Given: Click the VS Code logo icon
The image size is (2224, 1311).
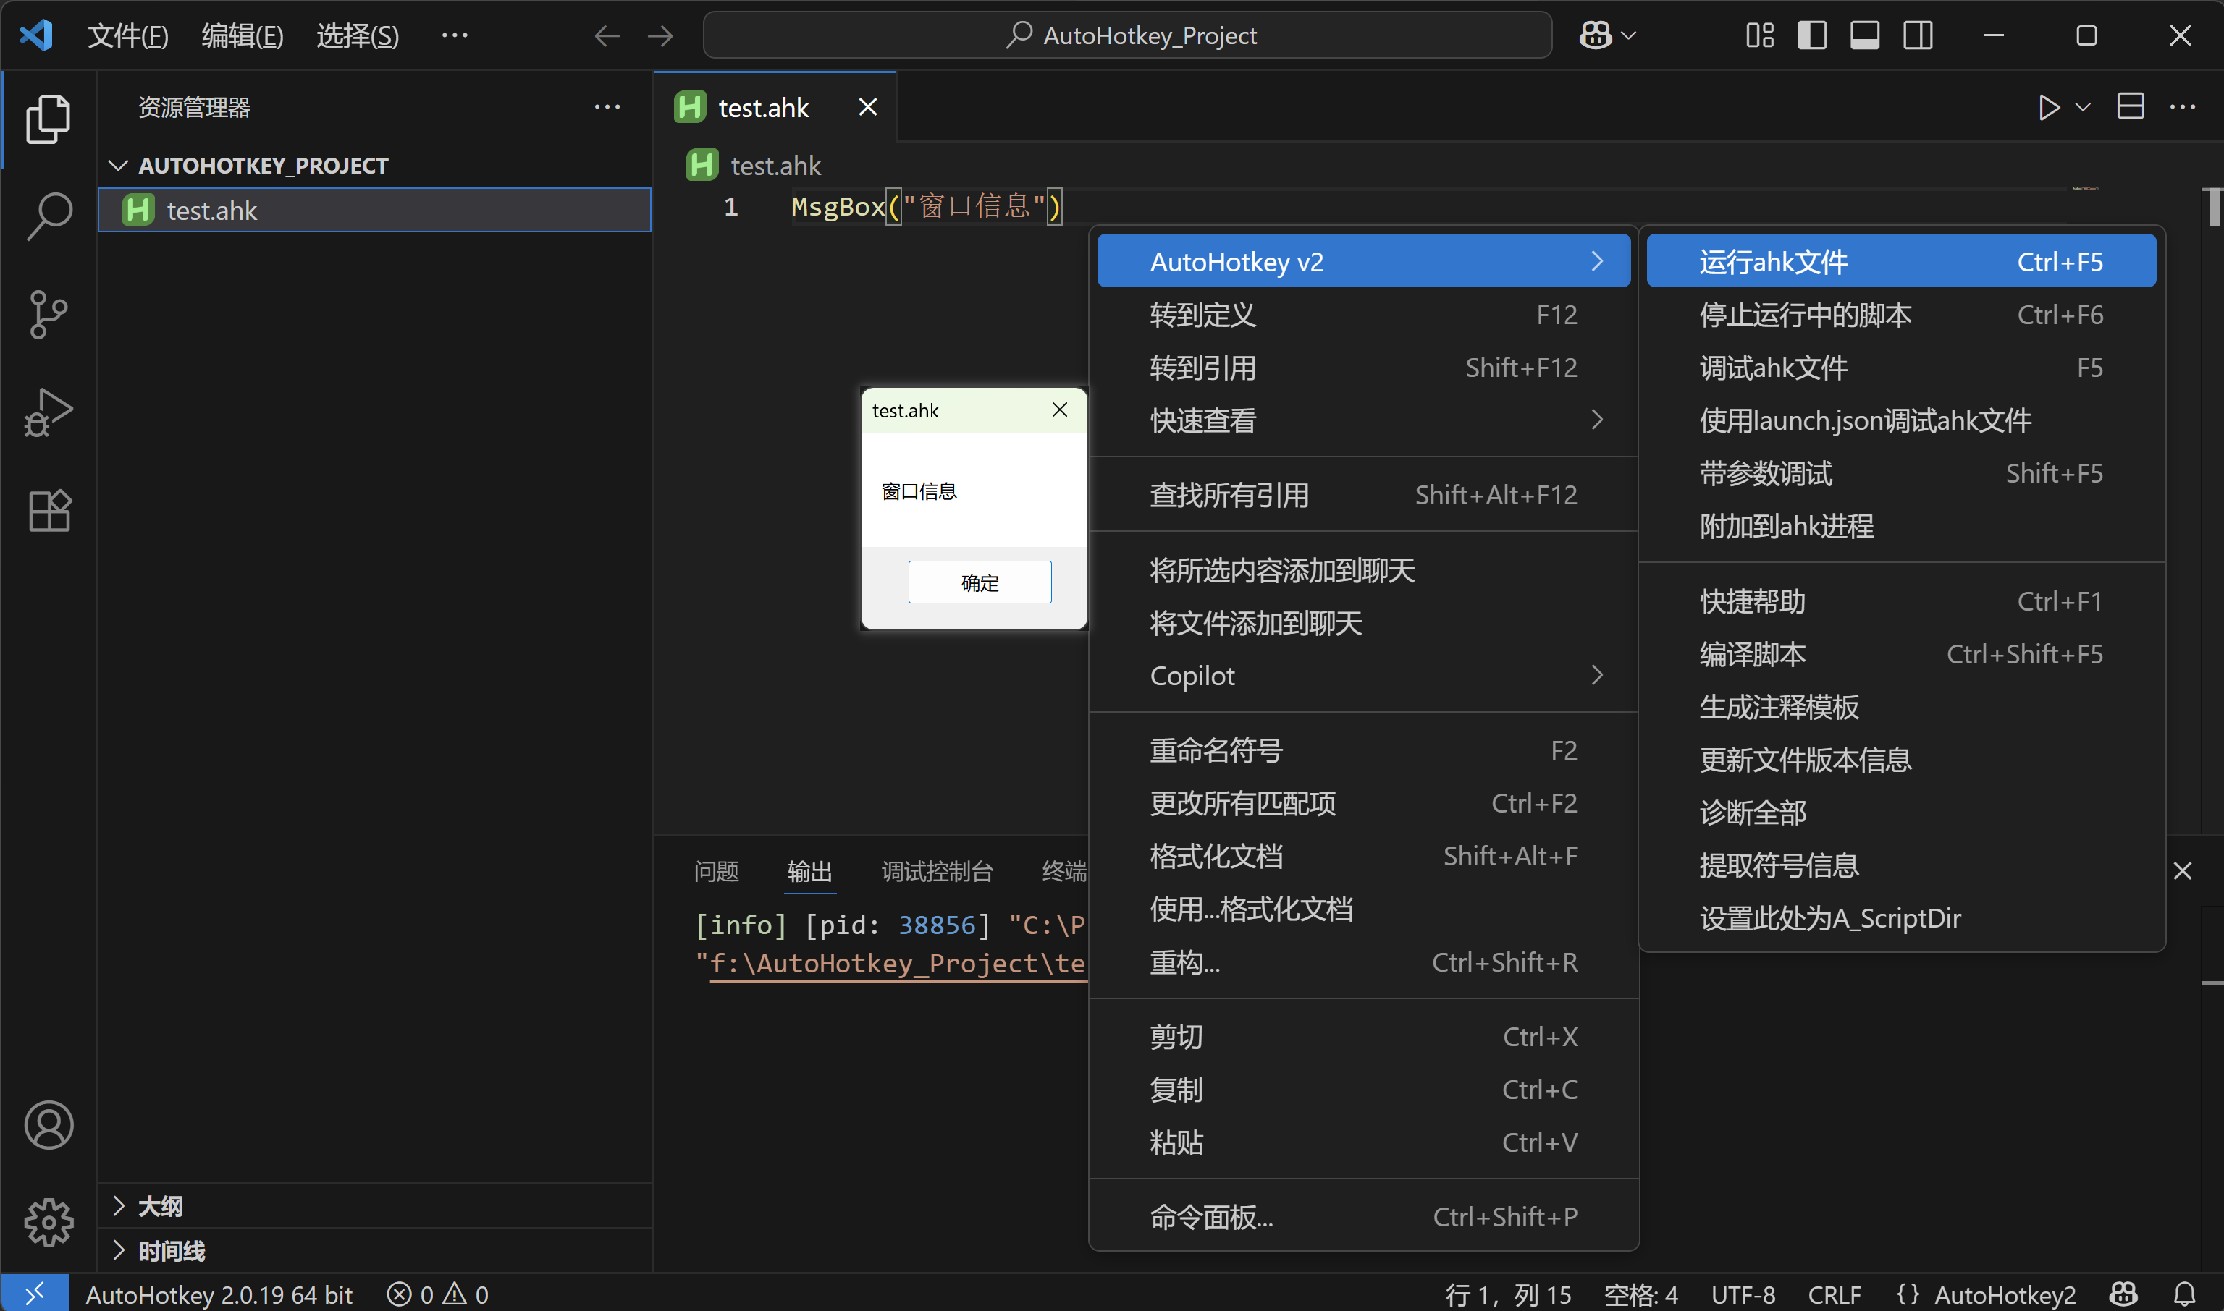Looking at the screenshot, I should pyautogui.click(x=36, y=35).
